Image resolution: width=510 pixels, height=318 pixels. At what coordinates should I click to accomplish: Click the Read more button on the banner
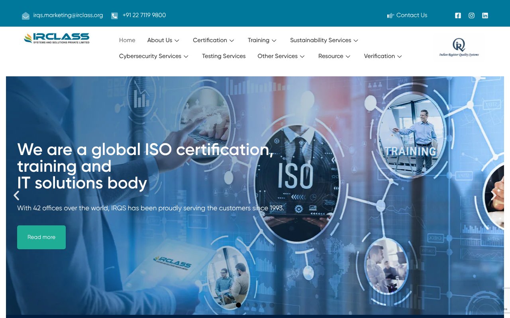click(41, 237)
